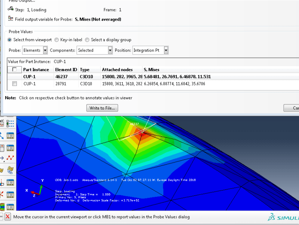Click attached nodes cell '15800, 3611, 3610, 282'
The height and width of the screenshot is (225, 299).
(x=122, y=83)
